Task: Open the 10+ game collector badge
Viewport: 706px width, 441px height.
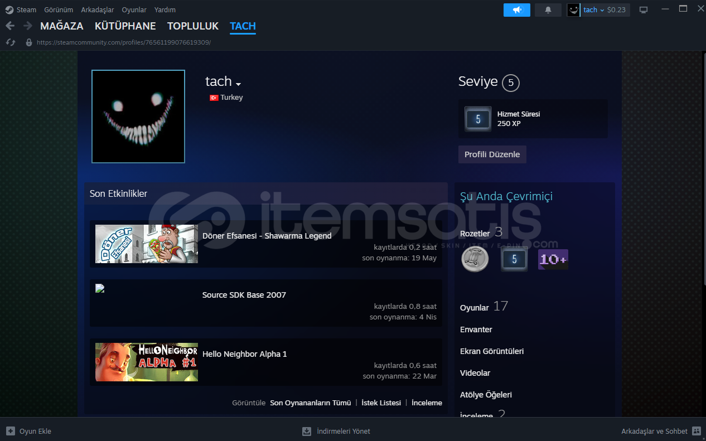Action: (553, 259)
